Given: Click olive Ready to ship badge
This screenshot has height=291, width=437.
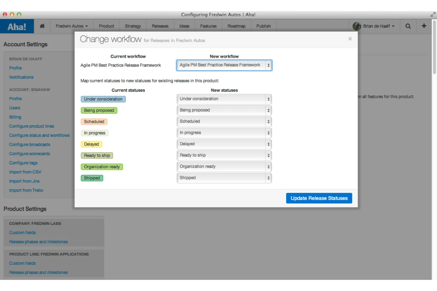Looking at the screenshot, I should [x=97, y=155].
